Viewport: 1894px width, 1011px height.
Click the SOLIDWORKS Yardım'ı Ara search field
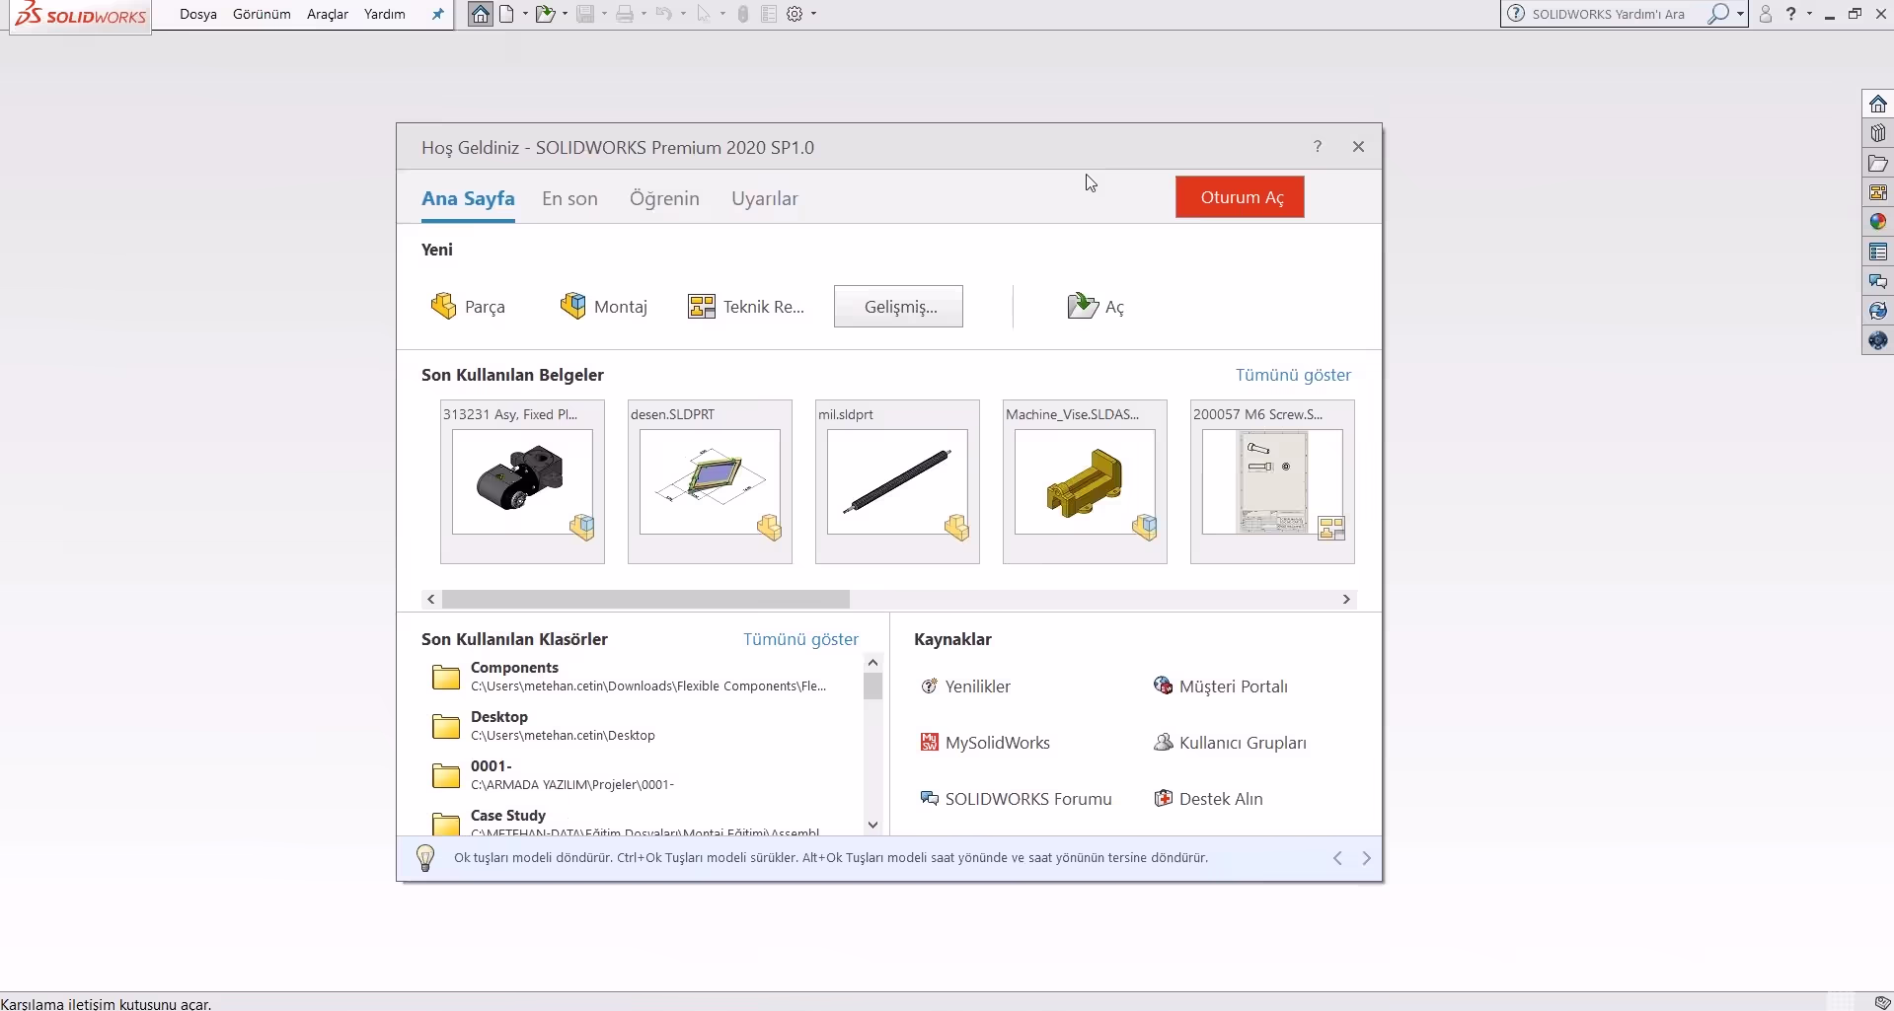[x=1609, y=14]
